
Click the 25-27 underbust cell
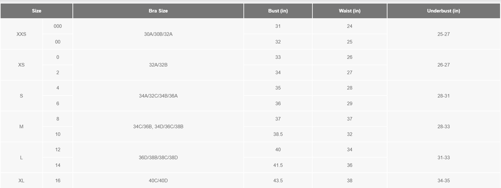[443, 34]
